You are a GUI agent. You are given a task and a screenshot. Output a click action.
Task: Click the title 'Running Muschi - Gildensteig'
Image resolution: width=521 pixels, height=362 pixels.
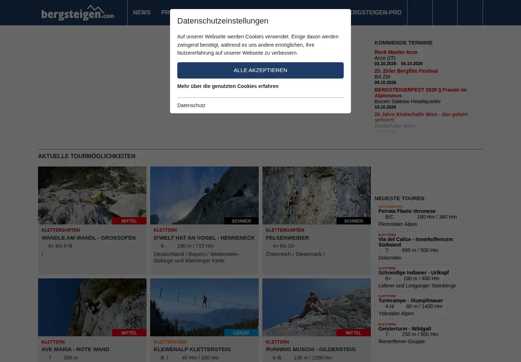tap(311, 349)
